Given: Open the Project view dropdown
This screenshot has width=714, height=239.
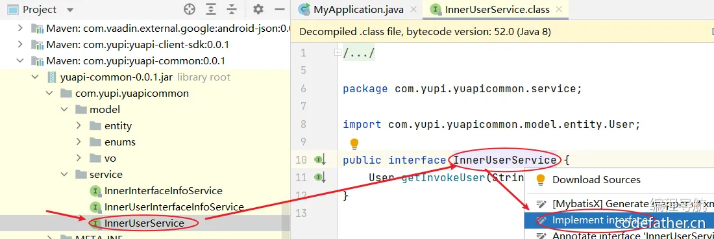Looking at the screenshot, I should point(69,10).
